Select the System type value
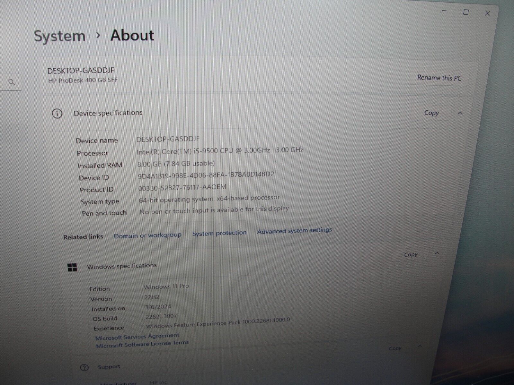The height and width of the screenshot is (385, 514). 209,199
